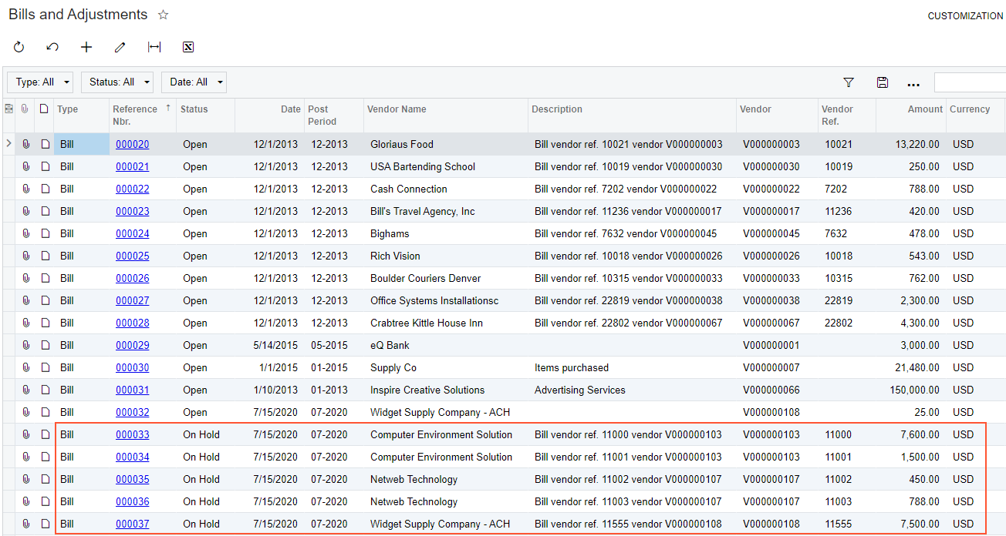Click the Refresh toolbar icon

[19, 47]
